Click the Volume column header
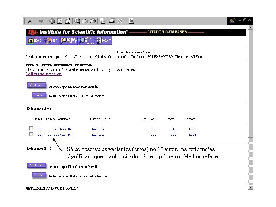The width and height of the screenshot is (276, 207). point(148,119)
